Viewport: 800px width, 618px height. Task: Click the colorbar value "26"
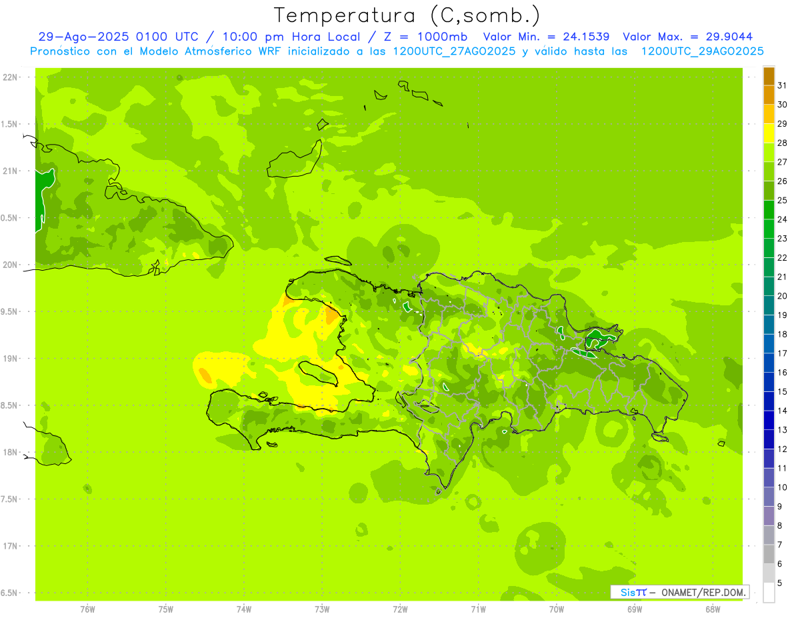[782, 181]
